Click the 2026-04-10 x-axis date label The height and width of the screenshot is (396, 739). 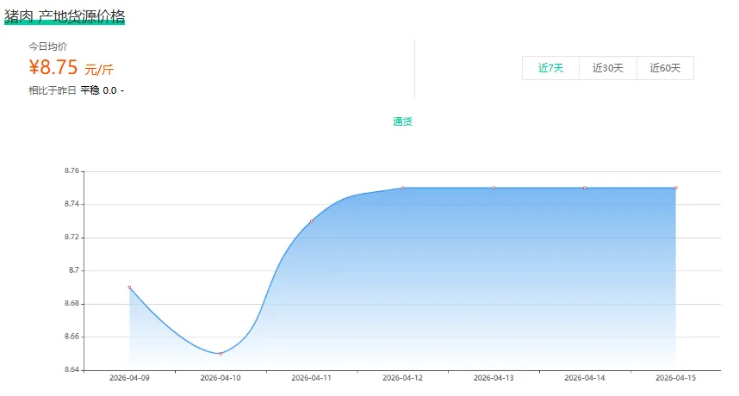[x=220, y=378]
